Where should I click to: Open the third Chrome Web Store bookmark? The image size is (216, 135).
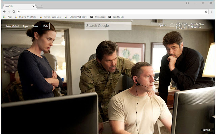pos(76,17)
